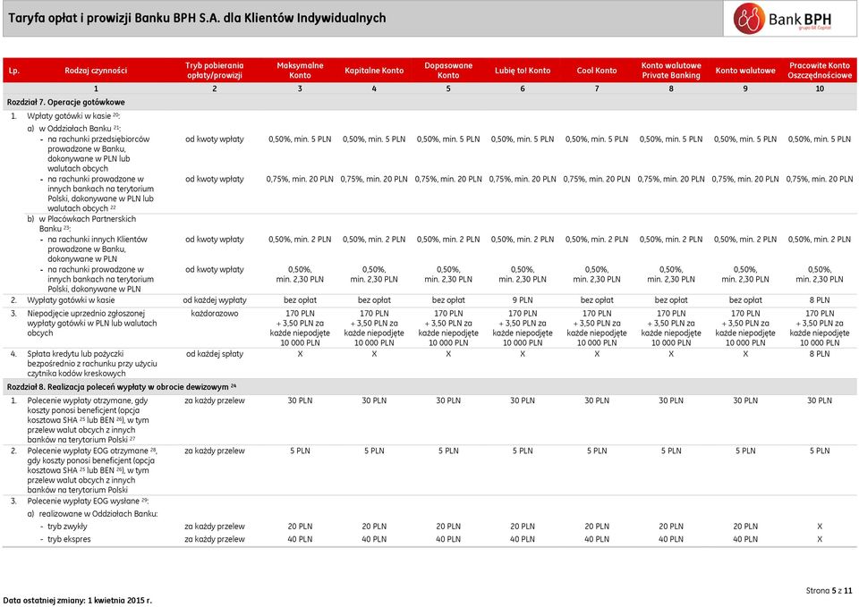The image size is (859, 607).
Task: Click Dopasowane Konto '170 PLN + 3,50 PLN' cell
Action: 448,328
